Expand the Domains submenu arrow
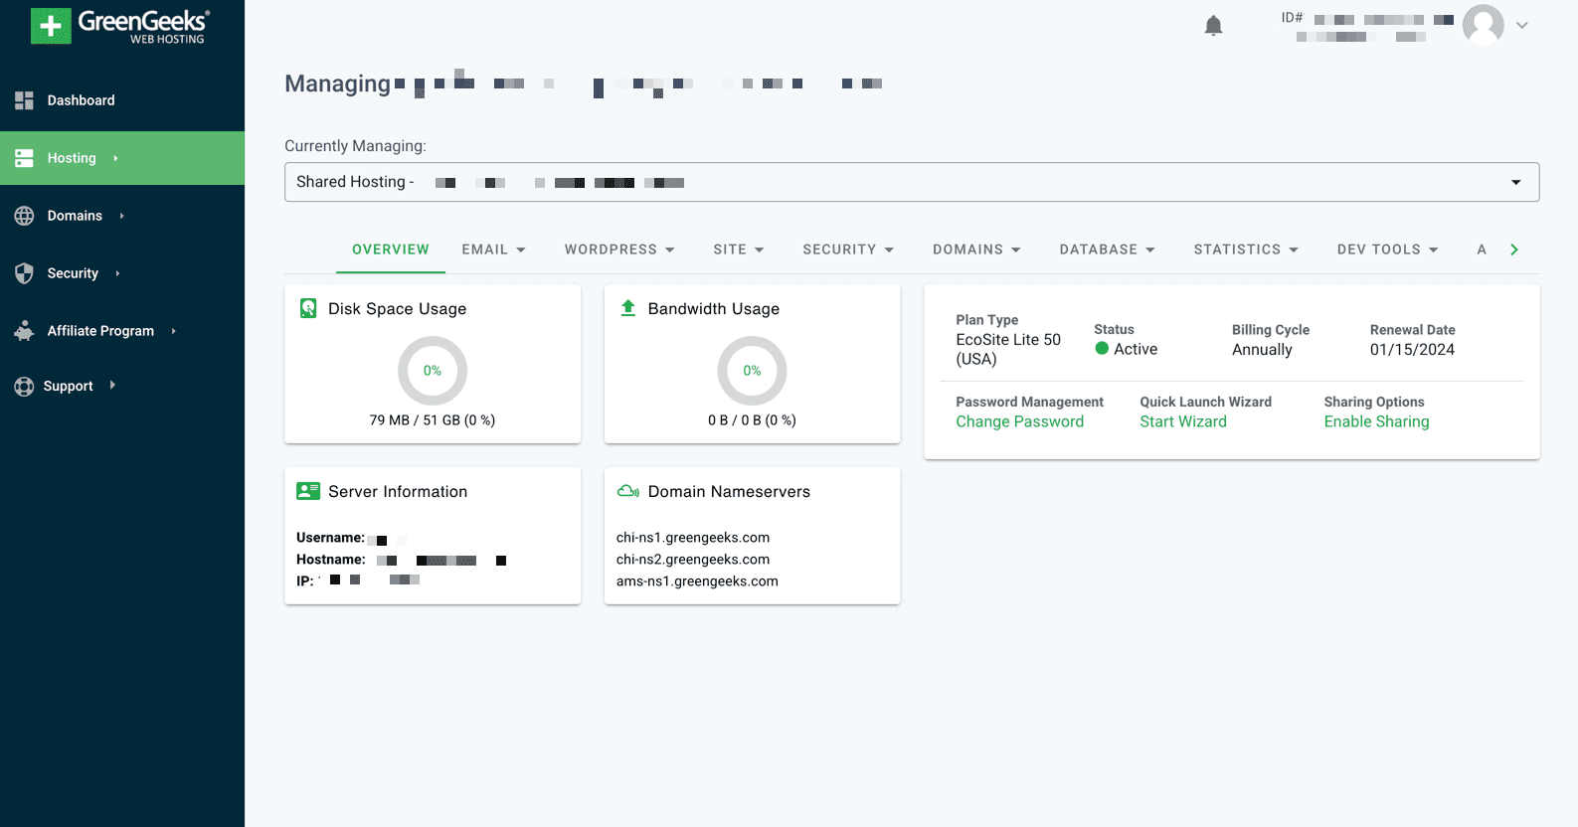Screen dimensions: 1578x827 (121, 216)
